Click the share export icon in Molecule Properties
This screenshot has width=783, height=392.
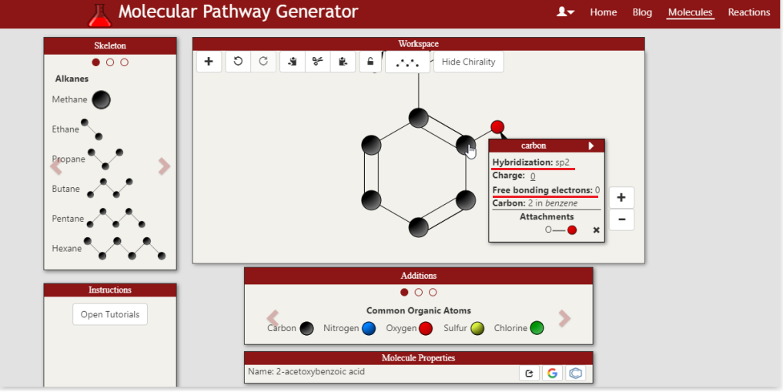[529, 374]
